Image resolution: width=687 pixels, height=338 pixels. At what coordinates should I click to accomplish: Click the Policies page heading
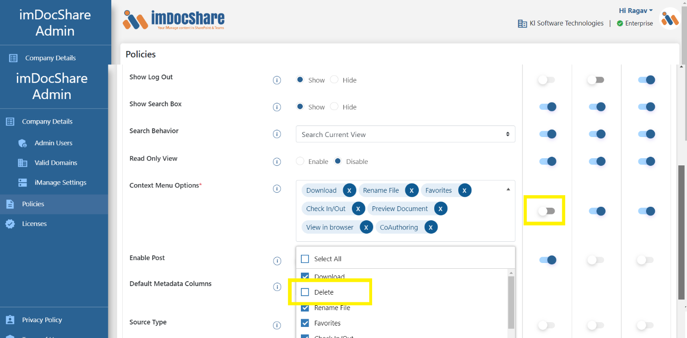click(x=141, y=54)
